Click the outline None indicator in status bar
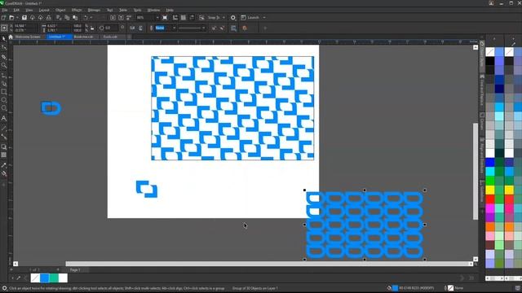This screenshot has width=522, height=293. (450, 288)
